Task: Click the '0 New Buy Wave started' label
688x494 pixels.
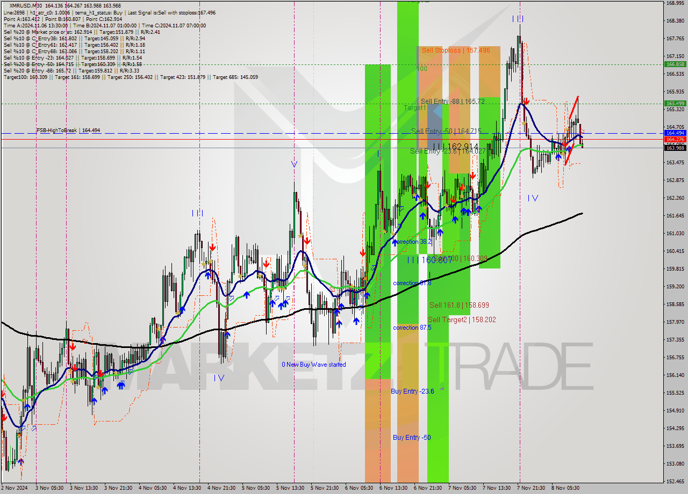Action: [x=314, y=365]
